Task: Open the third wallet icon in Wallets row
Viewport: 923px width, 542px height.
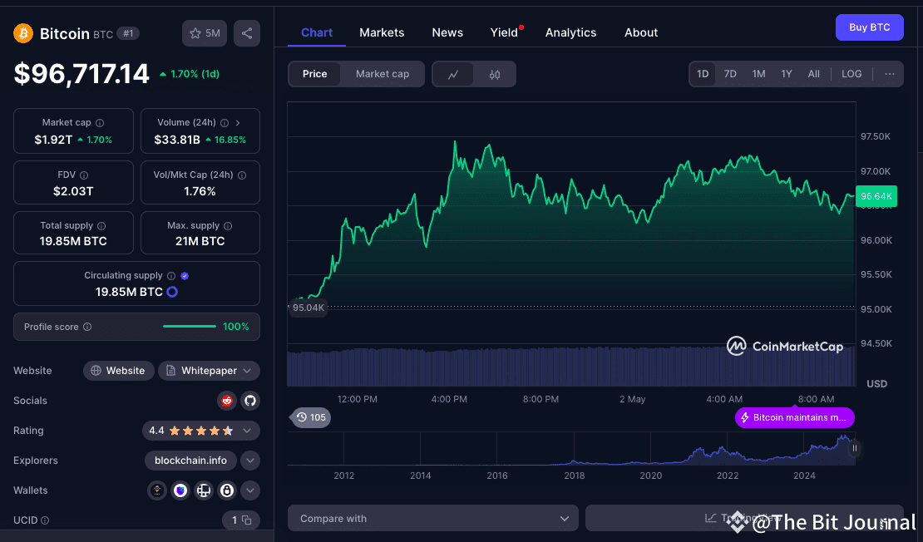Action: pos(204,490)
